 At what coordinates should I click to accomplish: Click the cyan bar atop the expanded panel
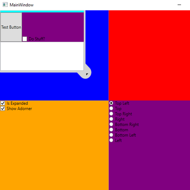pos(42,11)
